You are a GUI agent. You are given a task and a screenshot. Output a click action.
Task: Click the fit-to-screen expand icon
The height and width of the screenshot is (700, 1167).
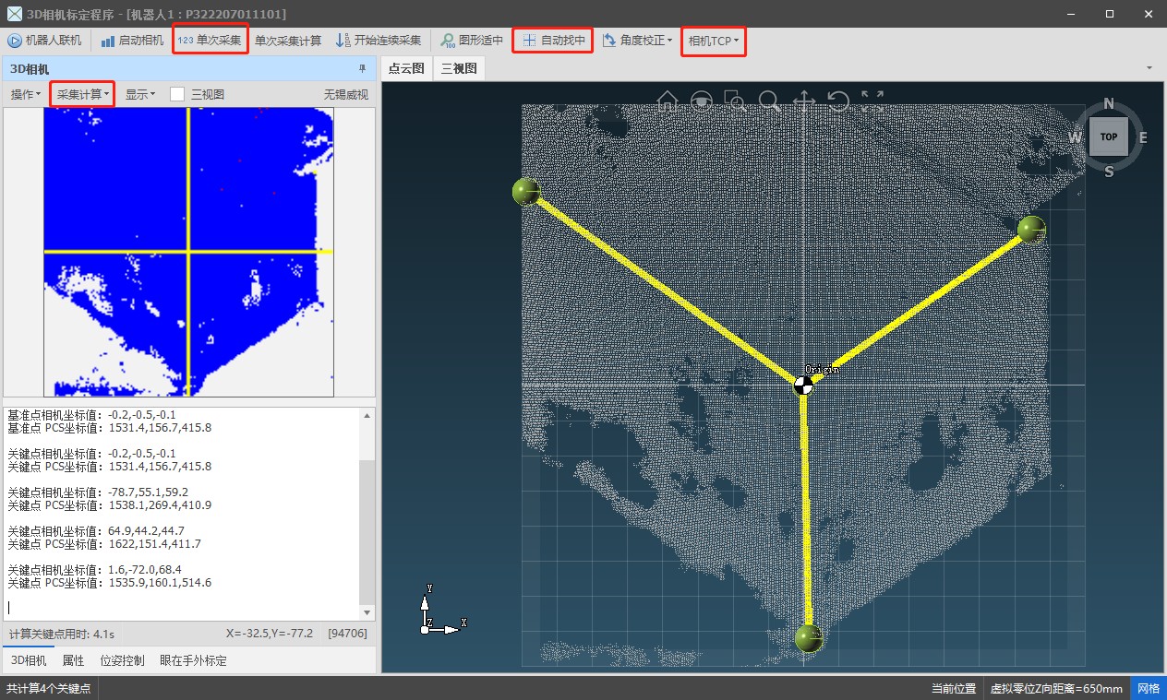[872, 101]
